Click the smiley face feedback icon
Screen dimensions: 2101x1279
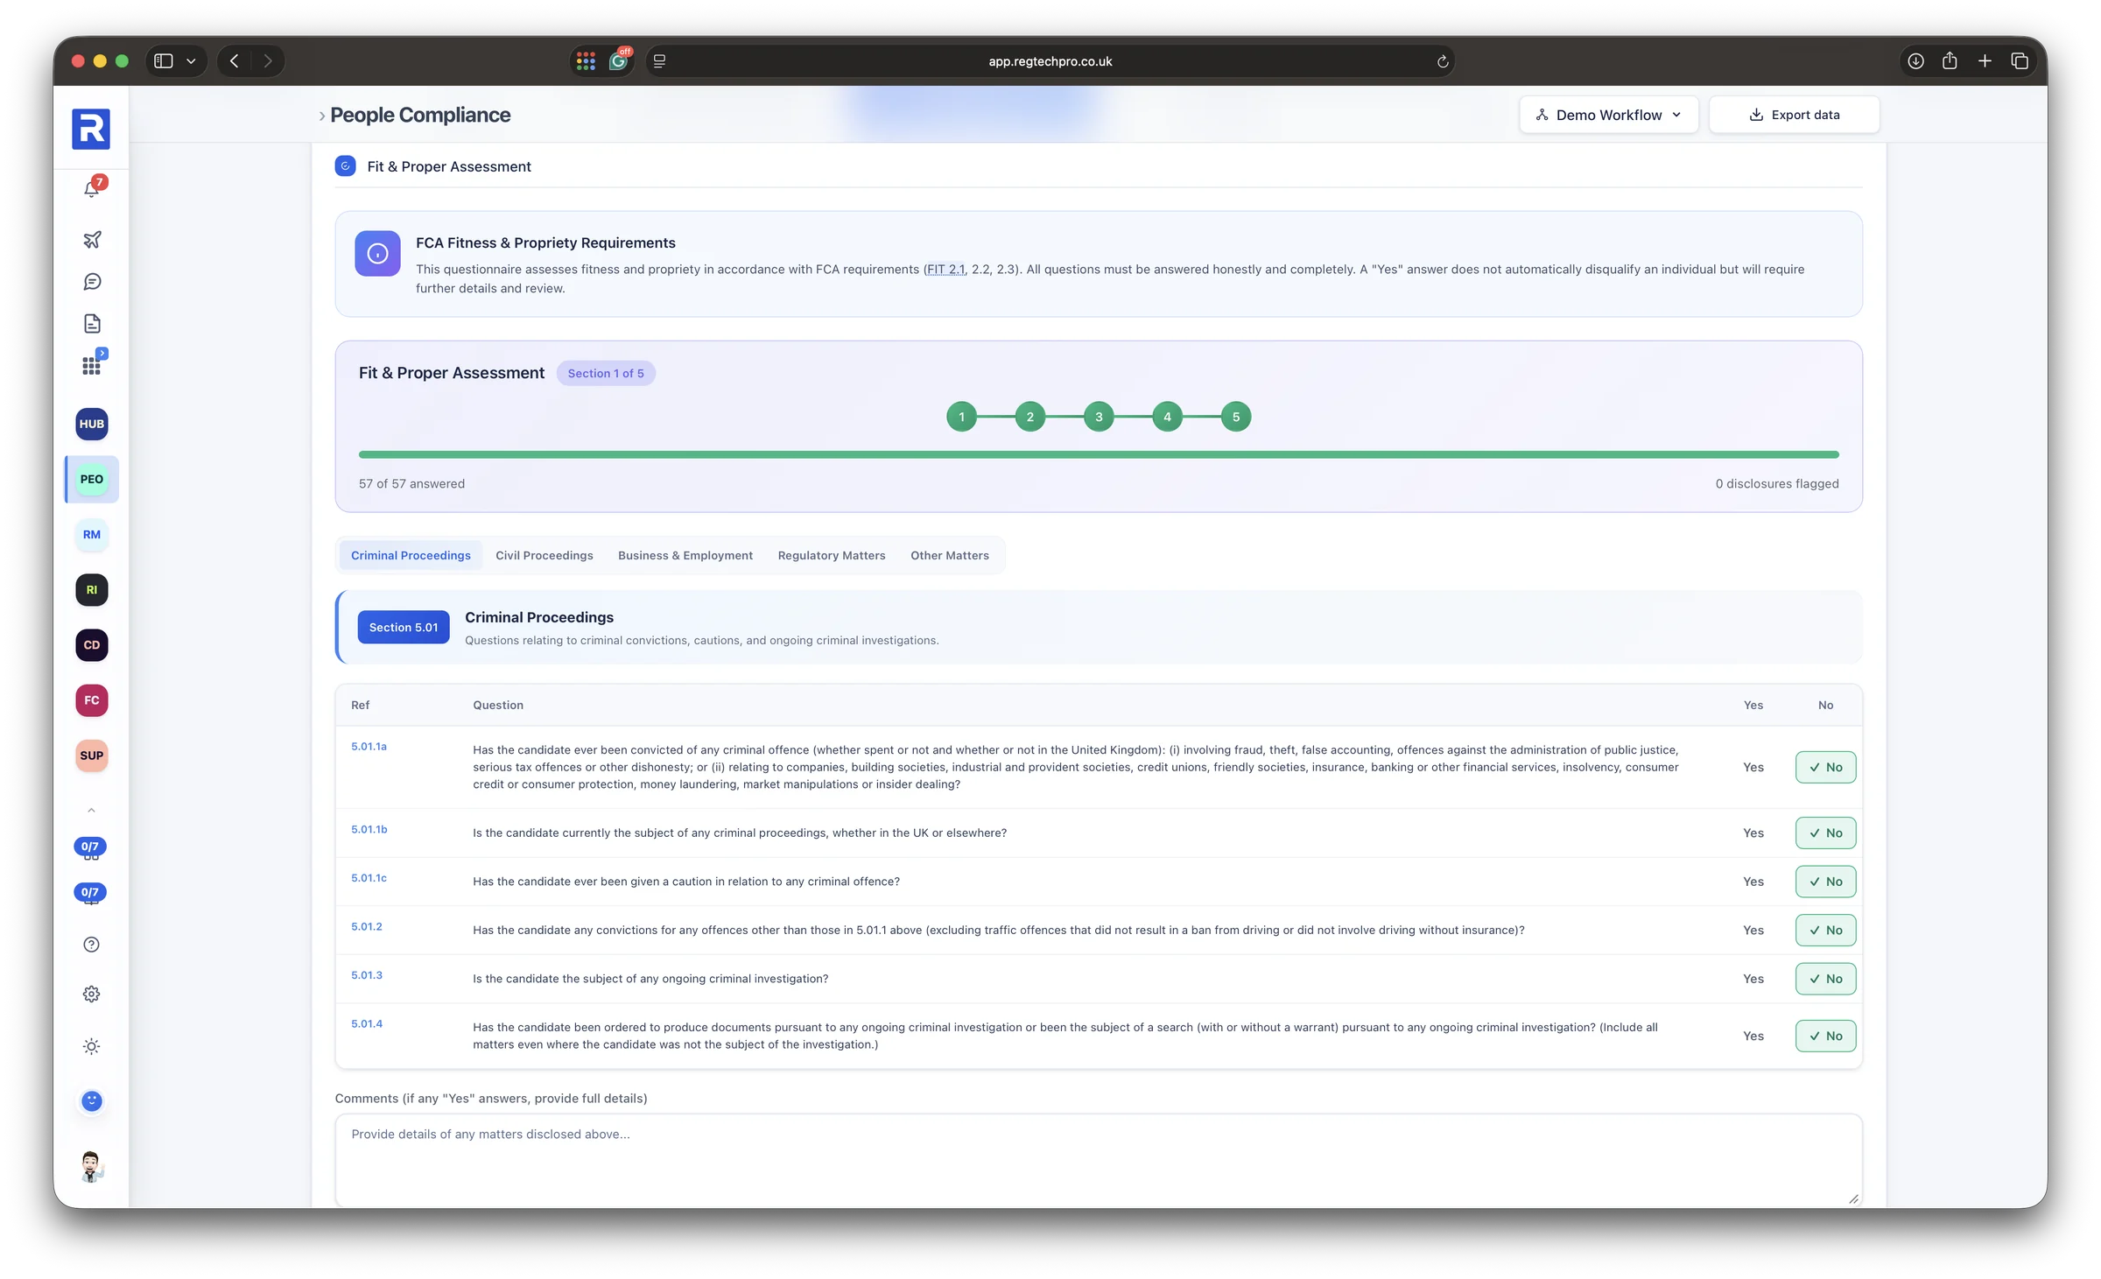coord(92,1100)
